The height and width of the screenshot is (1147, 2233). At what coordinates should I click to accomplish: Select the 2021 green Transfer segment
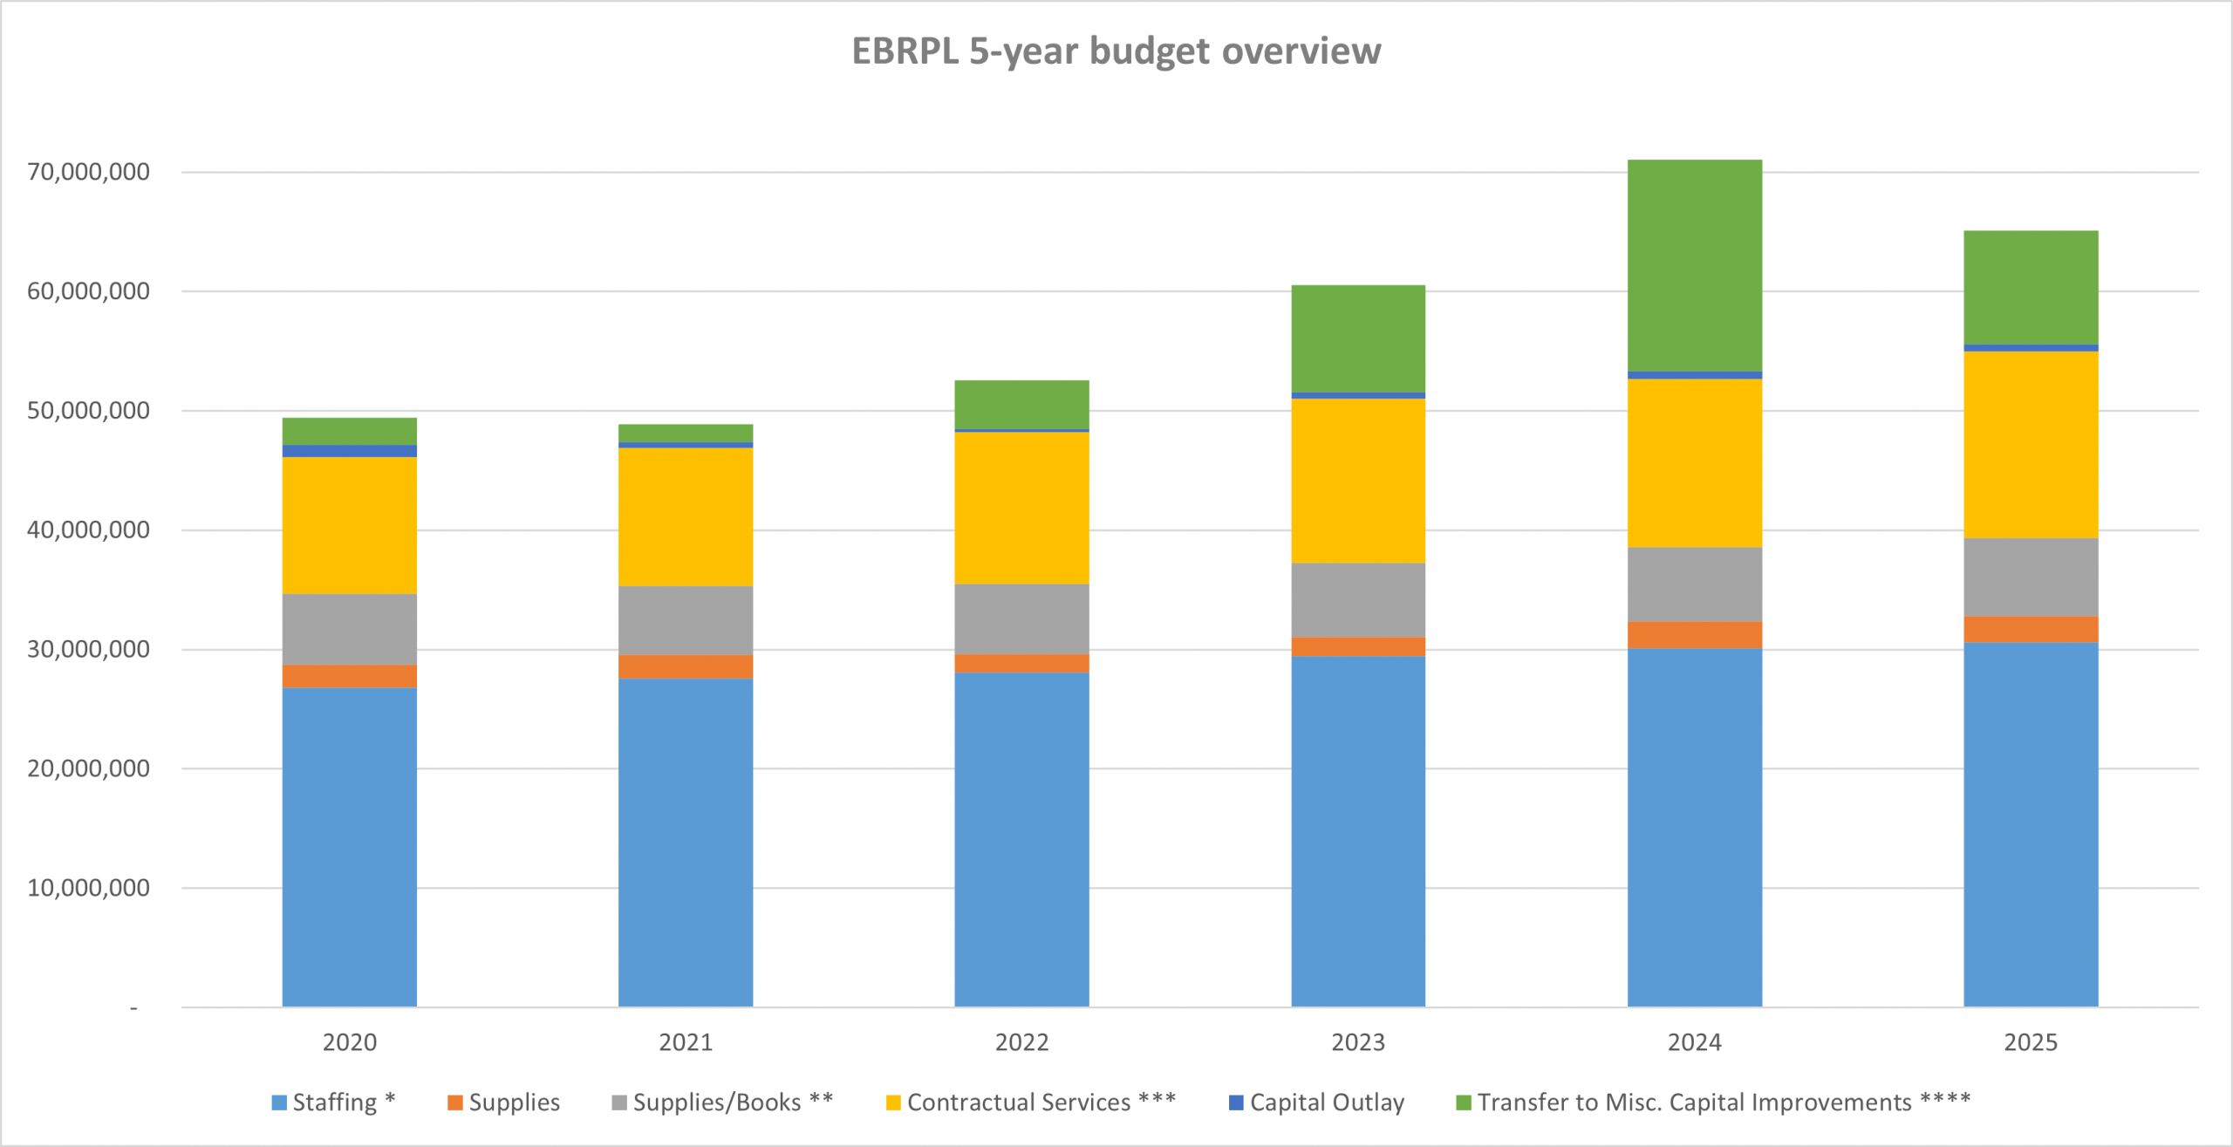pyautogui.click(x=686, y=434)
